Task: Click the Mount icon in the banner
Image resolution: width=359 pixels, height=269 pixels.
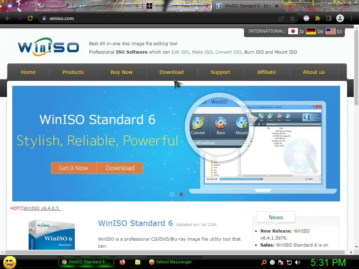Action: click(x=242, y=123)
